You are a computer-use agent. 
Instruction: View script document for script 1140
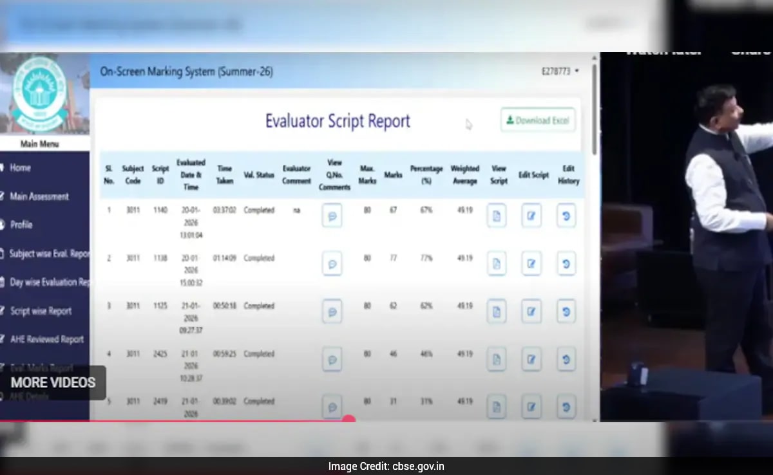[x=497, y=216]
